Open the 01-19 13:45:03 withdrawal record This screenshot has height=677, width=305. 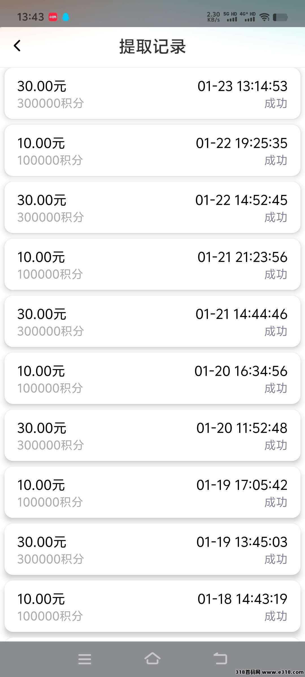click(152, 549)
